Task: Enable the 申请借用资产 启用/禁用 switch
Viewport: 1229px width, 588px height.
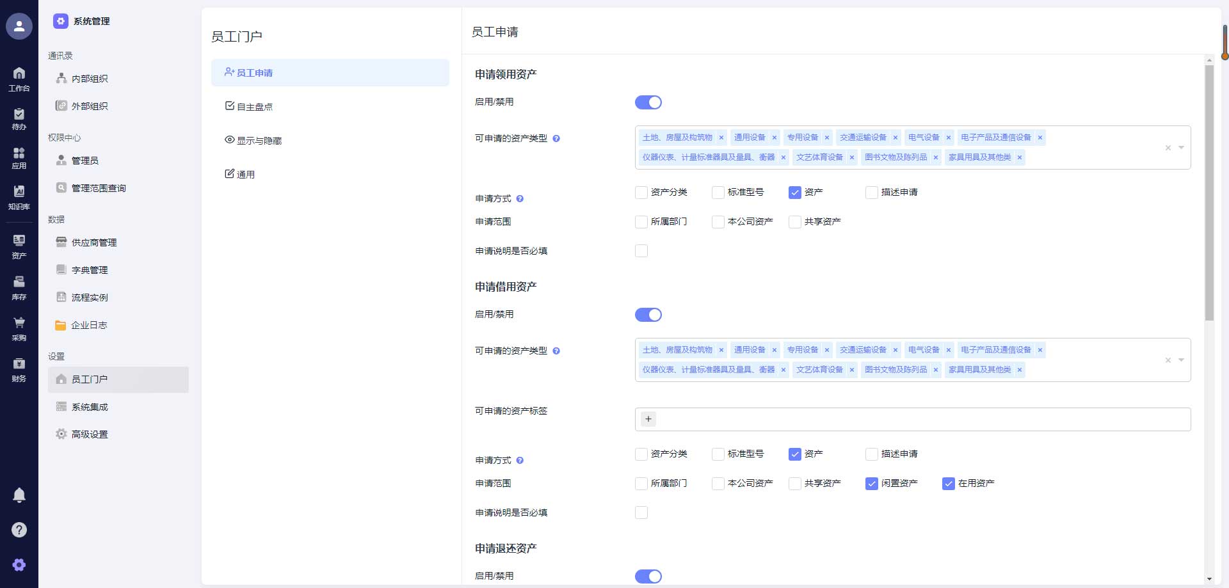Action: tap(648, 314)
